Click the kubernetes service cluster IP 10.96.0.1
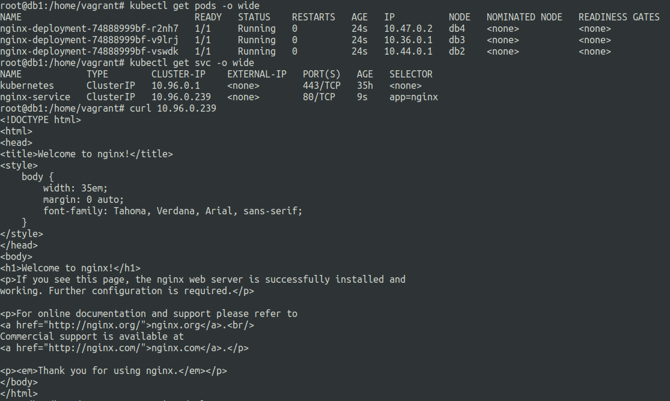This screenshot has height=401, width=670. (x=175, y=86)
